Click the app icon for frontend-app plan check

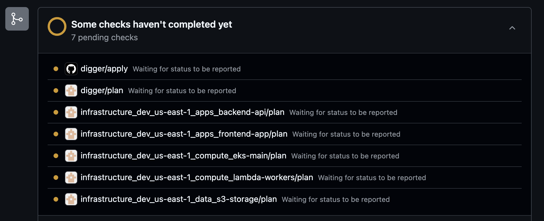coord(71,134)
